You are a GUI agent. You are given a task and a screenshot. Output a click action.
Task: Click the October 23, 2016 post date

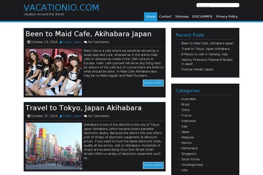(x=44, y=42)
